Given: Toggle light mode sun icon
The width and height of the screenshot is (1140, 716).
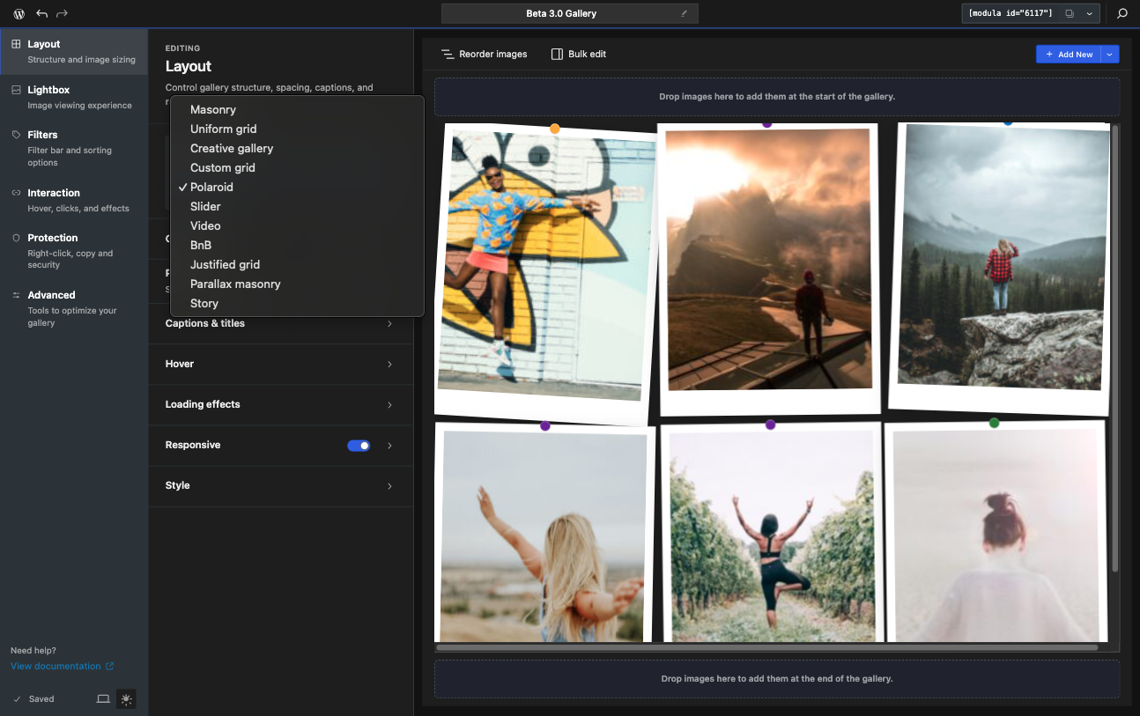Looking at the screenshot, I should (x=127, y=699).
